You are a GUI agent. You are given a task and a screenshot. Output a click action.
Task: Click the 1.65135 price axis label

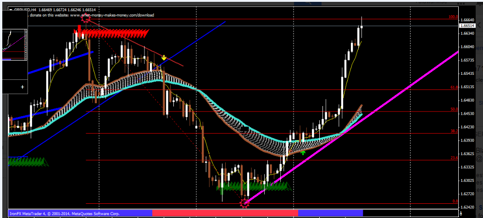point(468,87)
